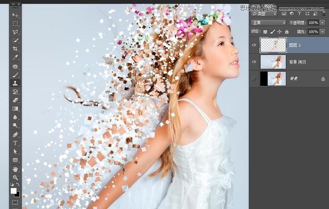Click the 图层 1 layer name
This screenshot has width=329, height=209.
point(295,45)
